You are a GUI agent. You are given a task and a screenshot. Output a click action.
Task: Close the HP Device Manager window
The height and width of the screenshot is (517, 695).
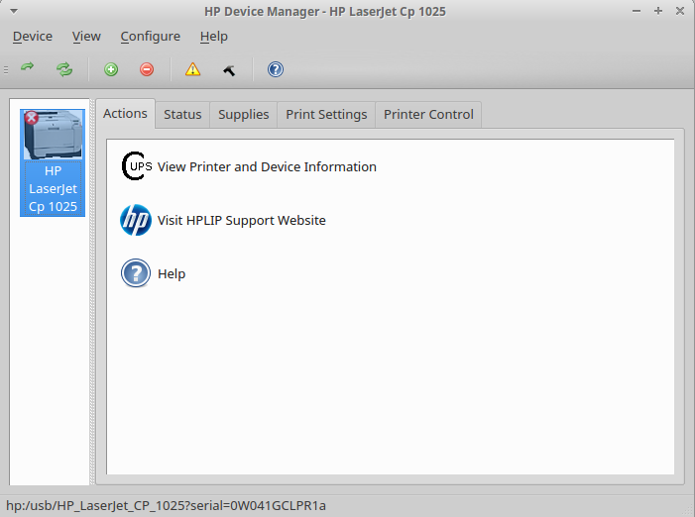pyautogui.click(x=680, y=11)
